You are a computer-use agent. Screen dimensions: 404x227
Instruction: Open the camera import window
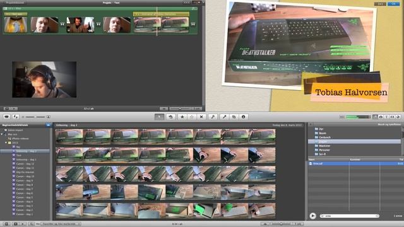(x=6, y=117)
